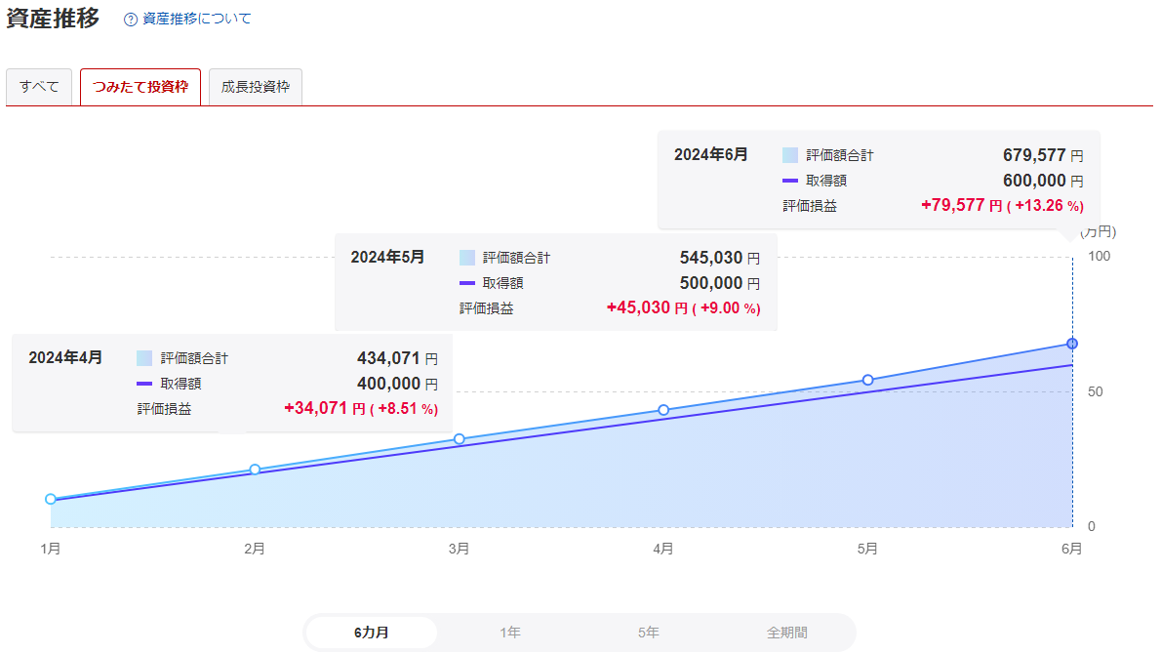Image resolution: width=1161 pixels, height=654 pixels.
Task: Select the つみたて投資枠 tab
Action: 140,87
